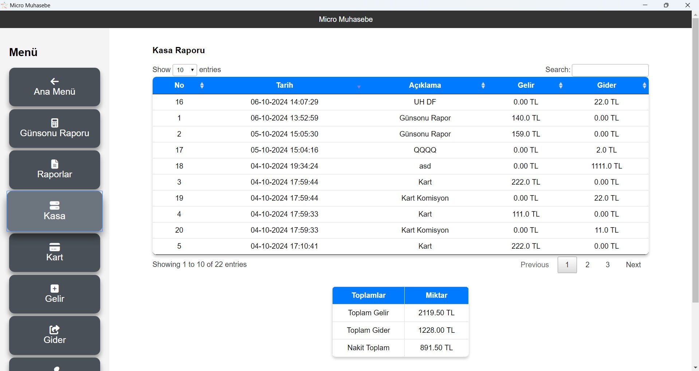Open Günsonu Raporu calculator icon

pyautogui.click(x=55, y=123)
